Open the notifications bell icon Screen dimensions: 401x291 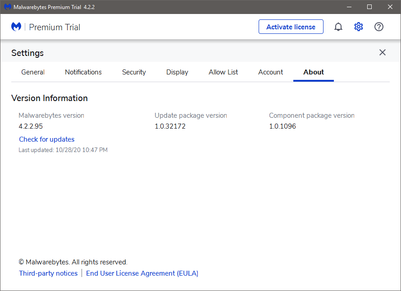click(338, 27)
